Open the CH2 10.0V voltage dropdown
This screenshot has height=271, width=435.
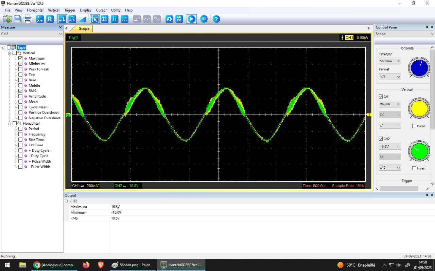[390, 146]
